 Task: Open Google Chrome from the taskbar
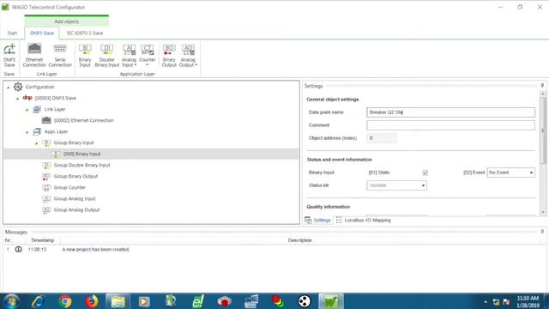pyautogui.click(x=65, y=301)
